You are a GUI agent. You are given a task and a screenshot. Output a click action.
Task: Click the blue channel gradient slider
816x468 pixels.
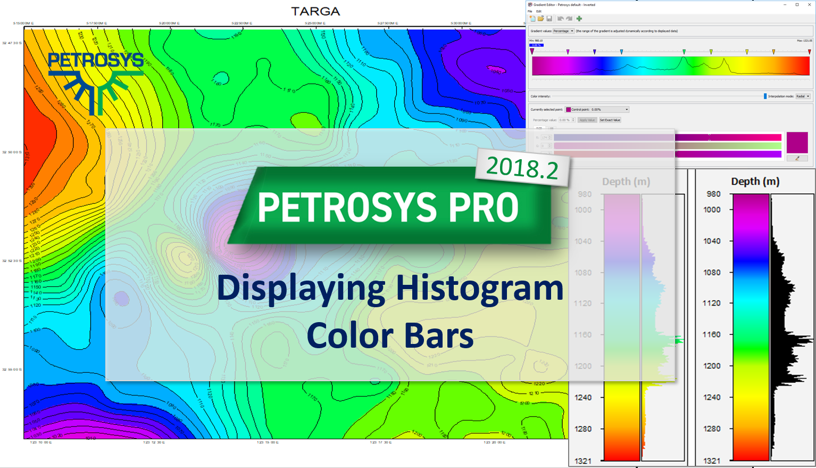tap(668, 154)
